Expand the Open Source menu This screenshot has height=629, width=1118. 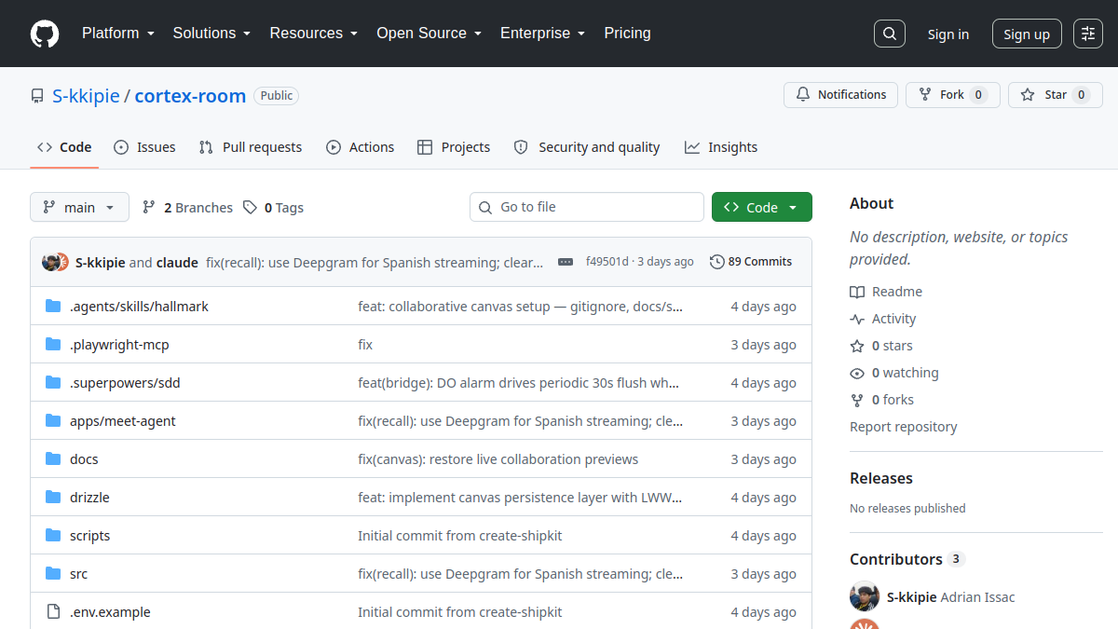tap(429, 34)
